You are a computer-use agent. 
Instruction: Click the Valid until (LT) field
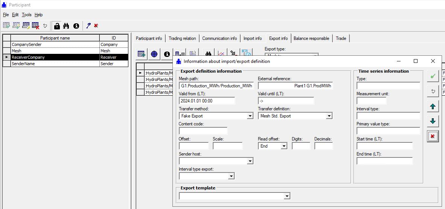click(x=286, y=101)
